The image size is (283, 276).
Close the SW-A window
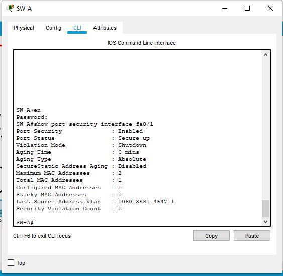tap(270, 8)
